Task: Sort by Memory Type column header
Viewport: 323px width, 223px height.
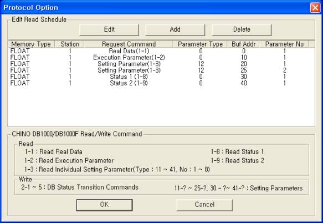Action: tap(31, 44)
